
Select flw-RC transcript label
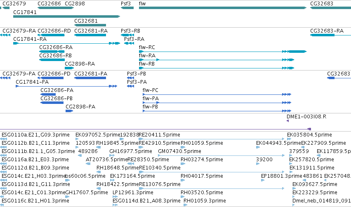point(147,47)
